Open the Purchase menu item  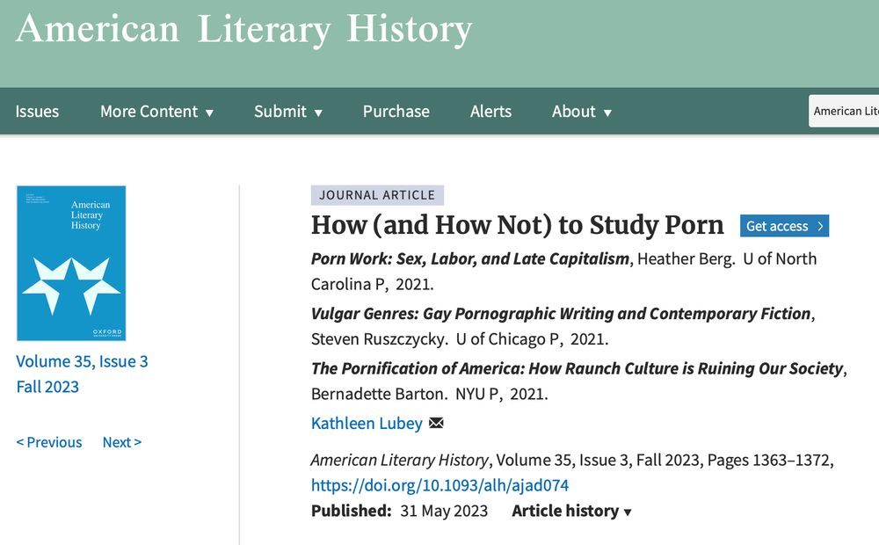pos(396,111)
